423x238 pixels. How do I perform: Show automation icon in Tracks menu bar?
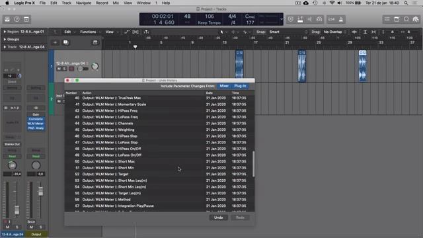tap(127, 32)
